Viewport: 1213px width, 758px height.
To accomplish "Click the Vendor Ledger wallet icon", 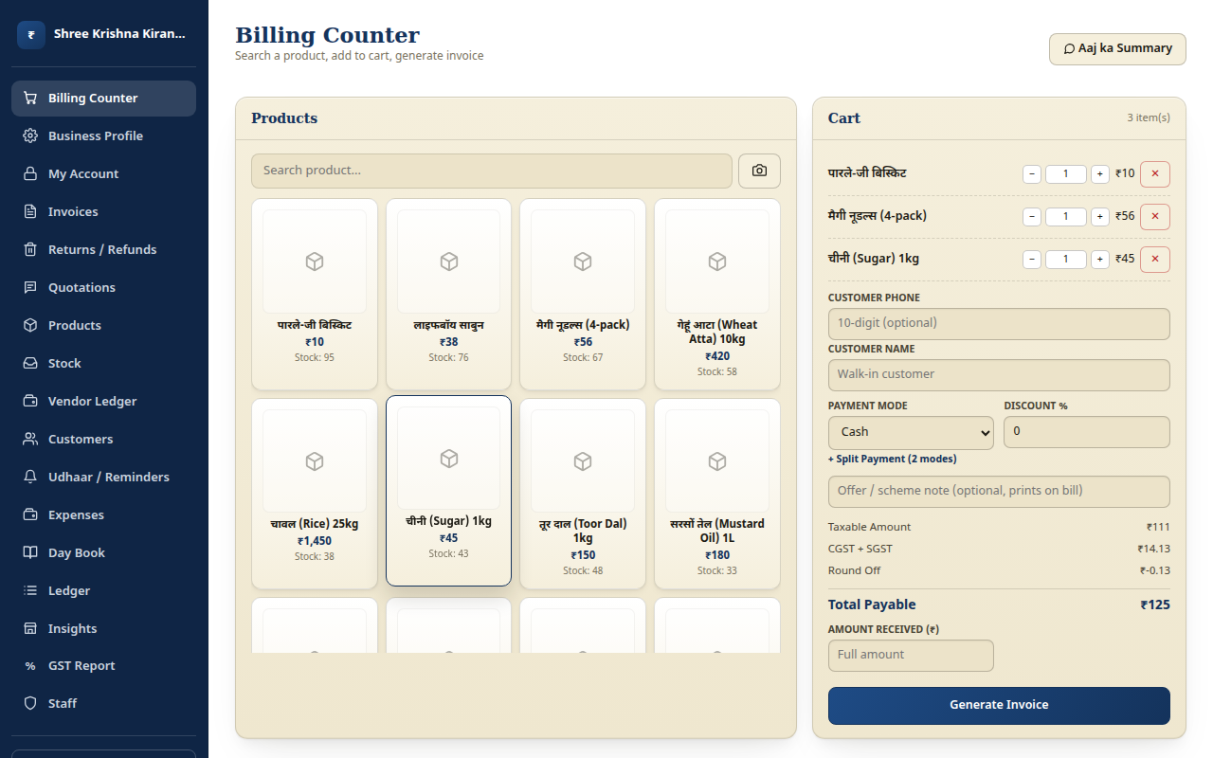I will [30, 401].
